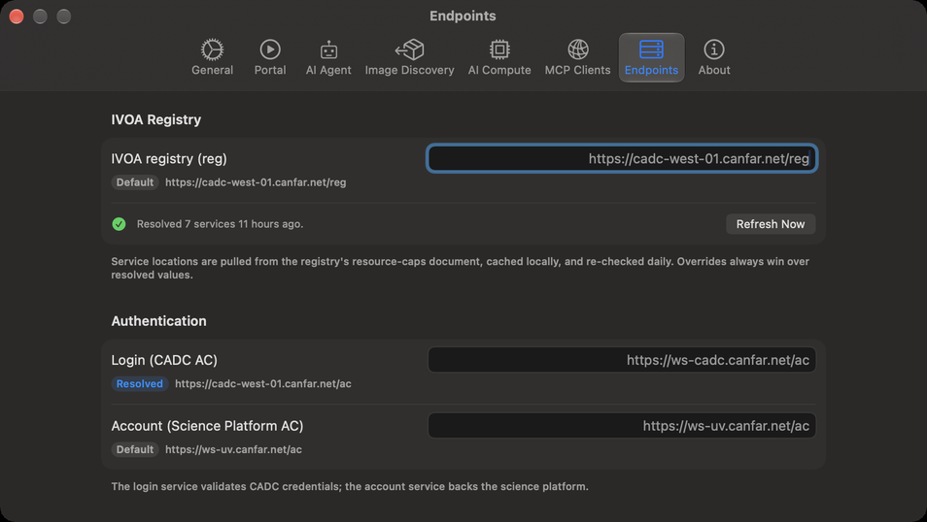
Task: Click the https://cadc-west-01.canfar.net/ac resolved text
Action: pyautogui.click(x=263, y=384)
